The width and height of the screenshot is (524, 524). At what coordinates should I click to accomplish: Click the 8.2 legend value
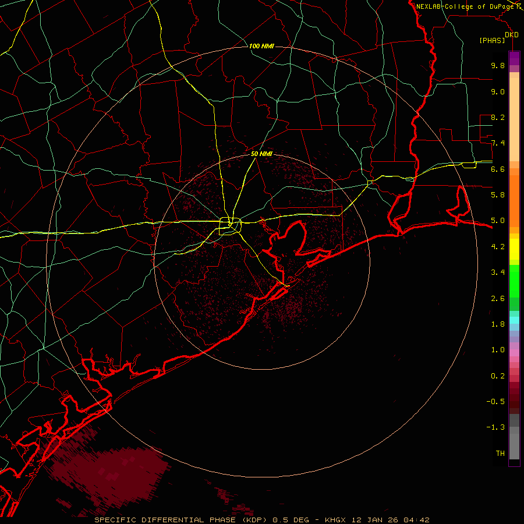[x=498, y=117]
